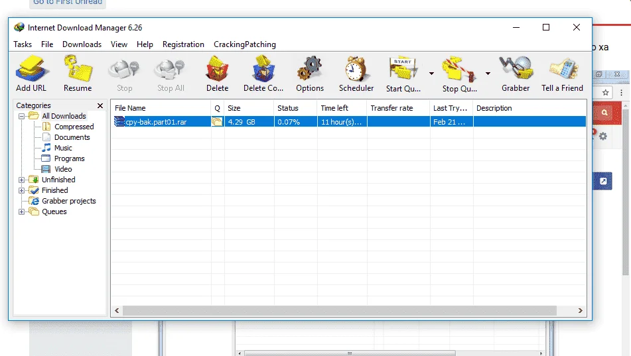631x356 pixels.
Task: Click the queue icon in the download row
Action: [x=218, y=121]
